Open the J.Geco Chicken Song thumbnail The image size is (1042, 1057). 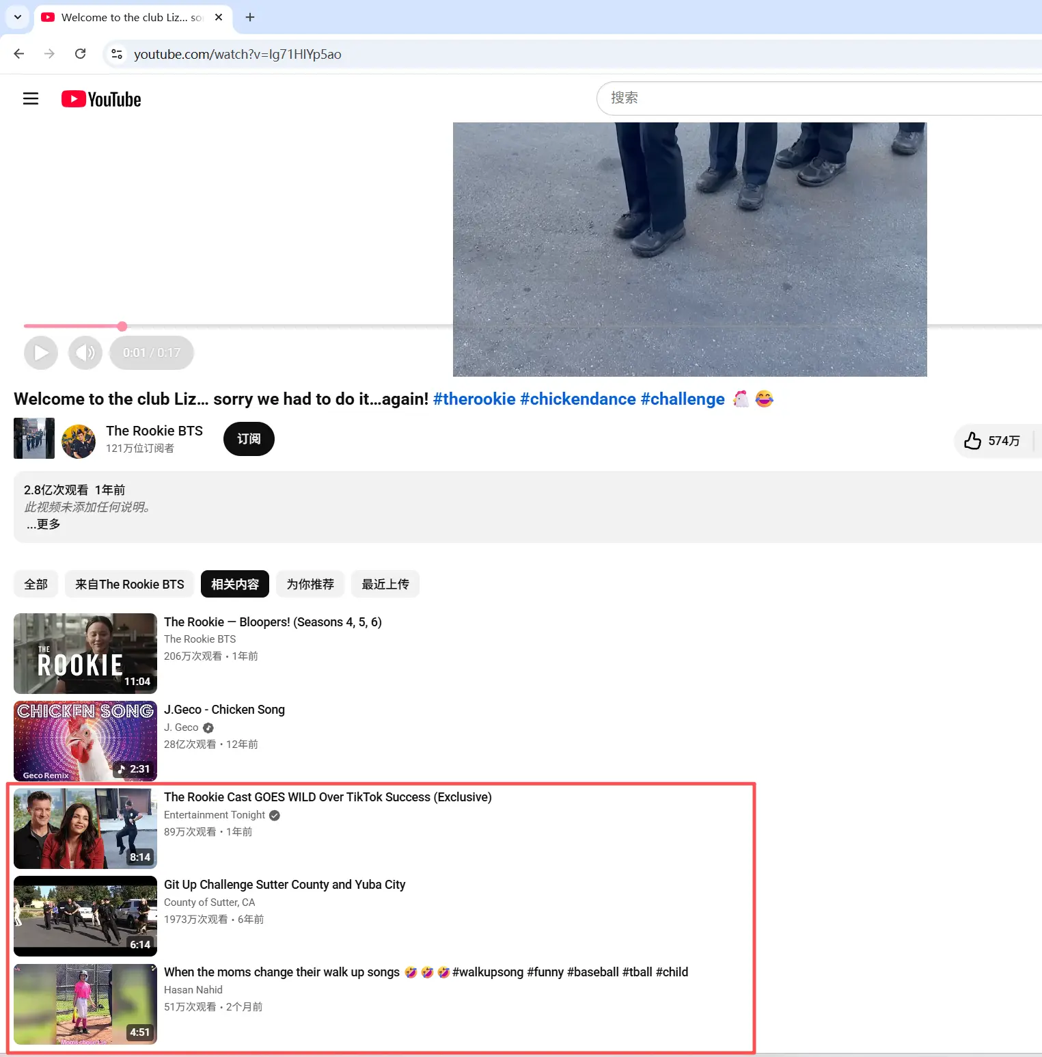85,741
